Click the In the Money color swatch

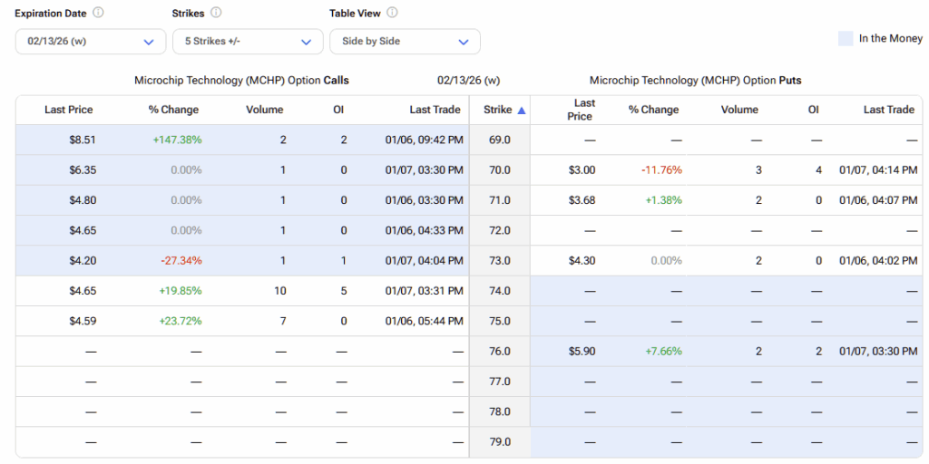[x=846, y=39]
